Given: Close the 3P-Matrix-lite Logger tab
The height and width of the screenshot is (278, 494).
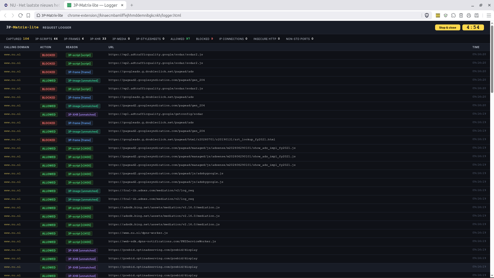Looking at the screenshot, I should tap(122, 5).
